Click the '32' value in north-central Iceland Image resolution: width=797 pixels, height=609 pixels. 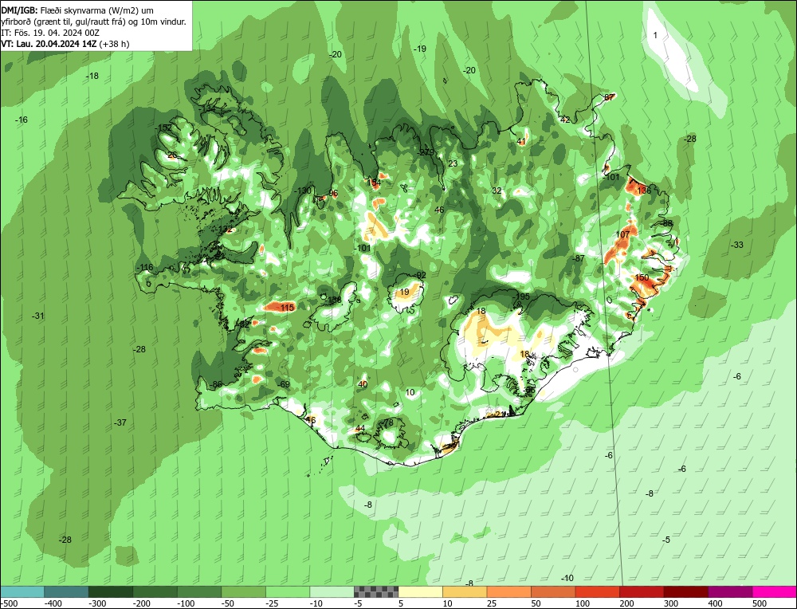tap(497, 191)
